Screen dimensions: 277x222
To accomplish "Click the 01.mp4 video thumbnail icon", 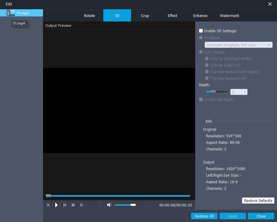I will pos(11,13).
